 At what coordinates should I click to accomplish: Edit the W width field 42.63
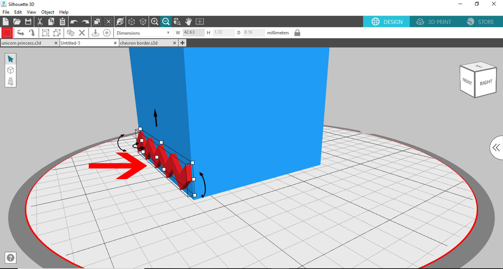[194, 32]
